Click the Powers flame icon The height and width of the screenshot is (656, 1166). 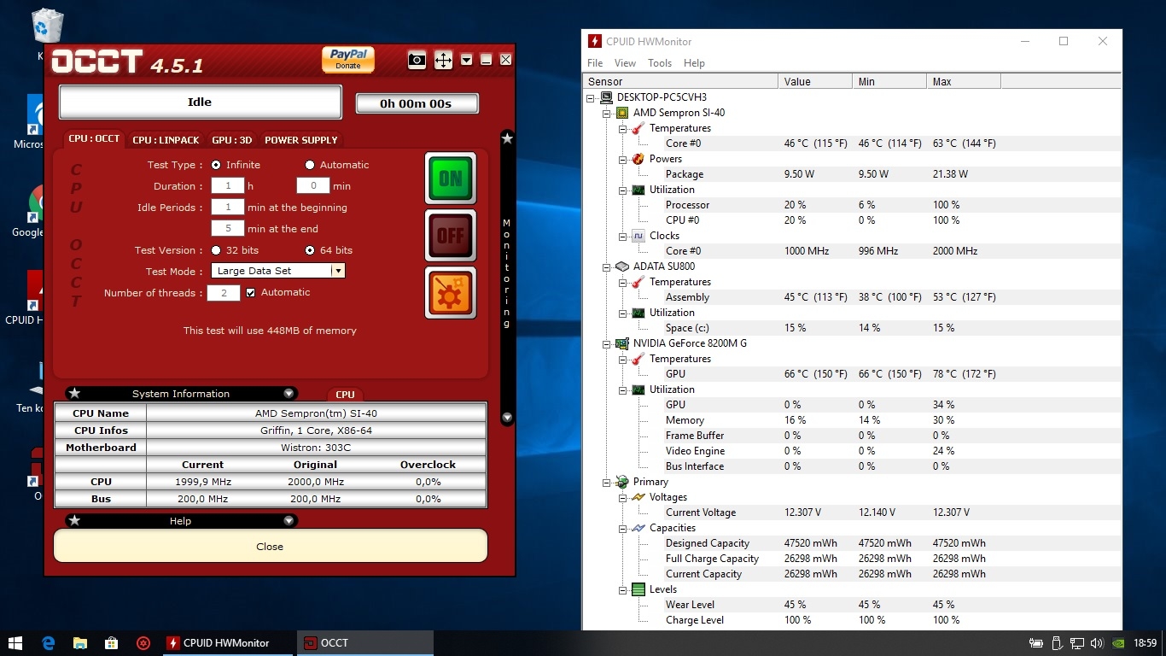click(x=638, y=159)
